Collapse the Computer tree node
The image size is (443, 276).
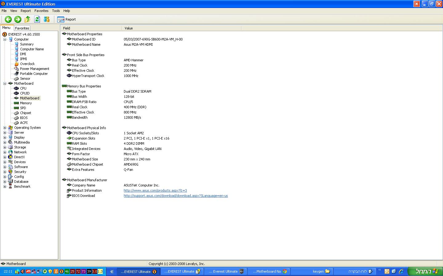click(x=5, y=39)
